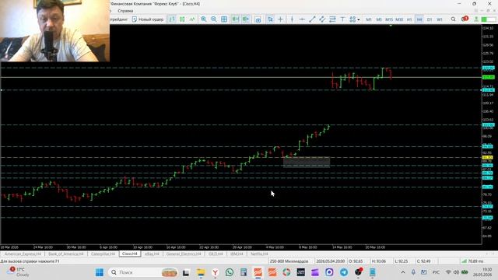
Task: Select the crosshair tool
Action: point(280,19)
